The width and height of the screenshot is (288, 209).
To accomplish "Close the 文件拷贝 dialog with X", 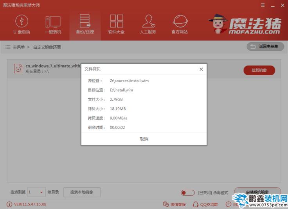I will pyautogui.click(x=201, y=69).
